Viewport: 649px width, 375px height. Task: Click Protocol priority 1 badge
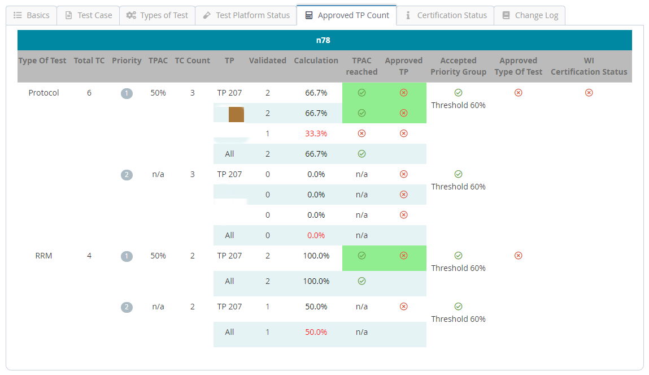(127, 93)
